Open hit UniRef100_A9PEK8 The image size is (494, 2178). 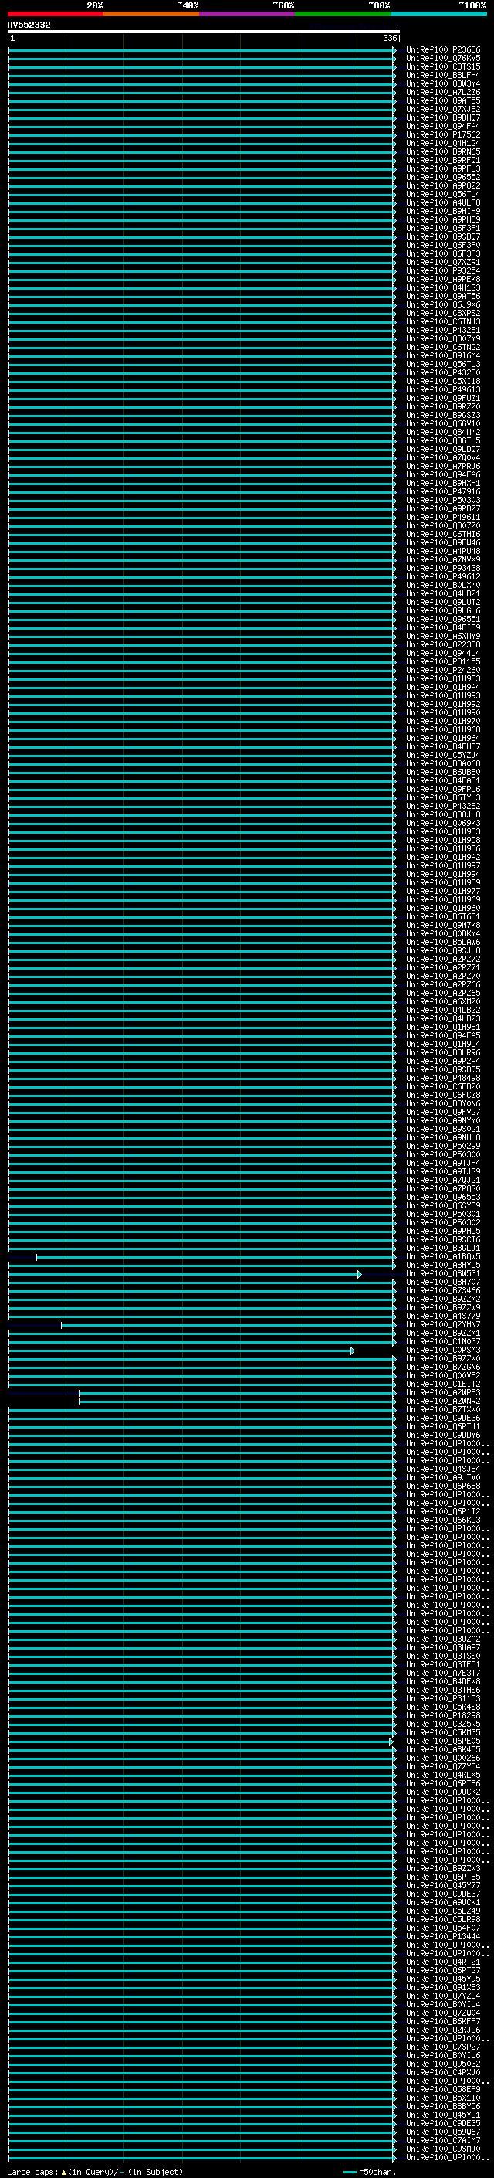click(443, 279)
